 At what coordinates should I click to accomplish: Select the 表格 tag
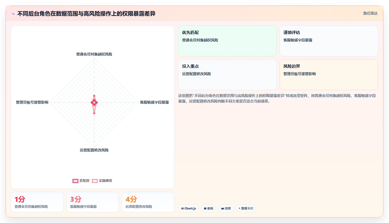pos(208,208)
